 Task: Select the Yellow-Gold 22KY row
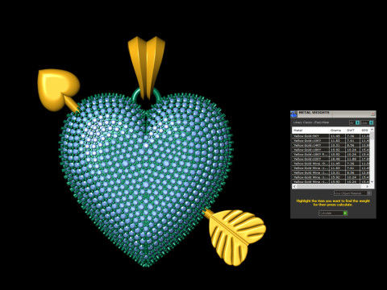click(331, 159)
